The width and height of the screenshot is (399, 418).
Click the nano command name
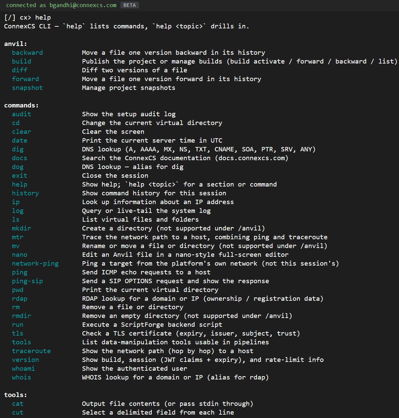[20, 254]
